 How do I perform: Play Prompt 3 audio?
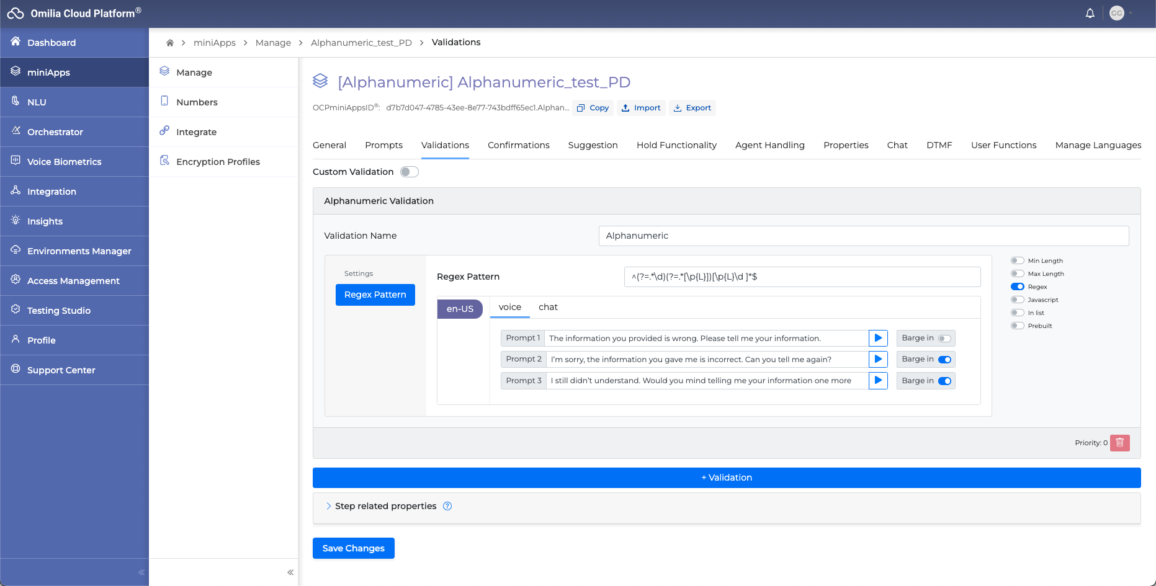tap(878, 381)
